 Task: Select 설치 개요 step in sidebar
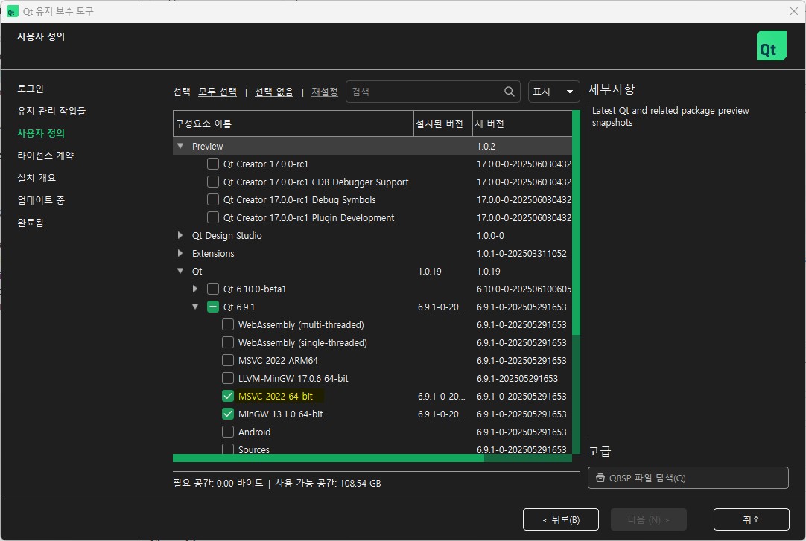point(37,178)
